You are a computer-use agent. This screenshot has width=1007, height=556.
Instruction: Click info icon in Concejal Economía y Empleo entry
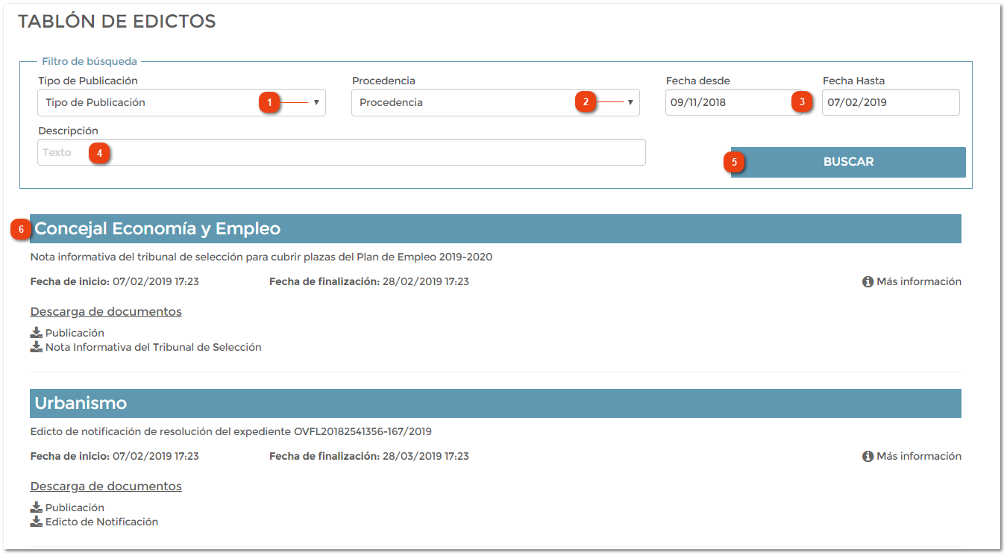click(868, 282)
